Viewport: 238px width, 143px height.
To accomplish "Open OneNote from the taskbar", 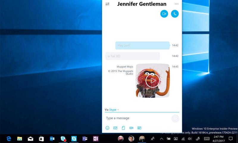I will [96, 139].
